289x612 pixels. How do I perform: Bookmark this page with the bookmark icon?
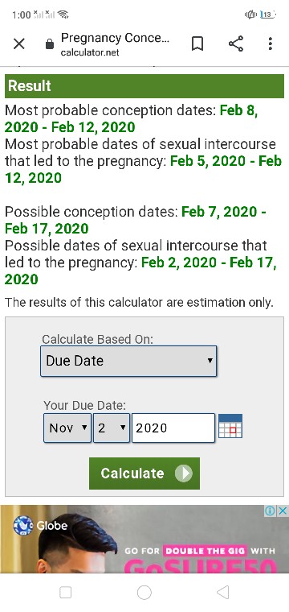pos(197,43)
